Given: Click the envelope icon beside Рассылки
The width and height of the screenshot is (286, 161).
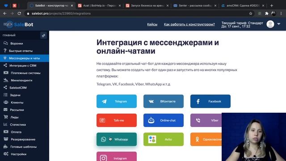Looking at the screenshot, I should coord(5,110).
